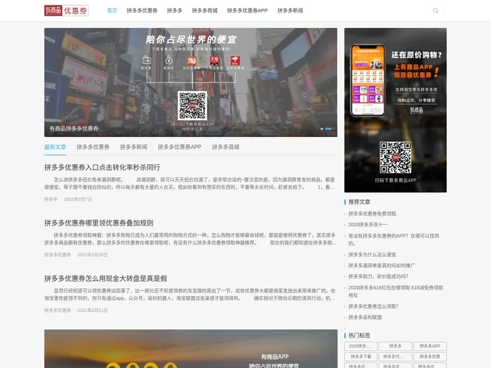Open the search magnifier icon in header
The width and height of the screenshot is (491, 368).
(436, 11)
